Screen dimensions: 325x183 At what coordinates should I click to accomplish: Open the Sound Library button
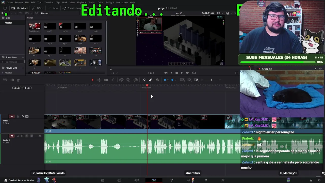point(72,8)
